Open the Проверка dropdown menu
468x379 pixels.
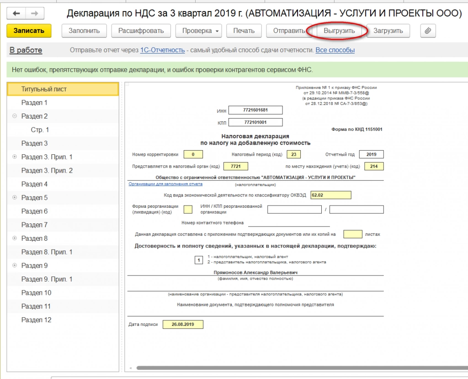tap(198, 31)
